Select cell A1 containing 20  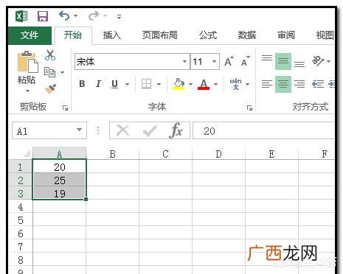pyautogui.click(x=59, y=167)
